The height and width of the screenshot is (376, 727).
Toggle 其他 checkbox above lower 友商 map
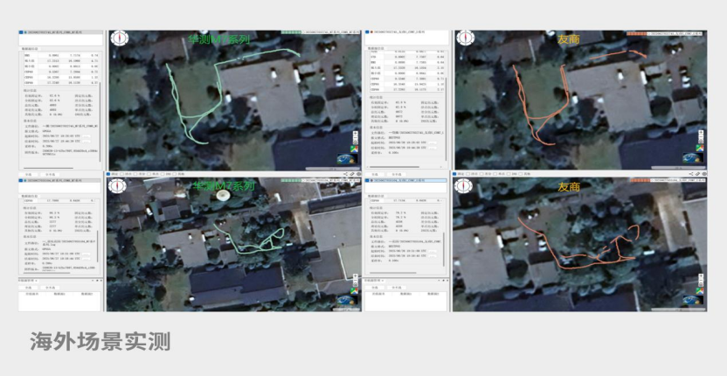[x=520, y=174]
